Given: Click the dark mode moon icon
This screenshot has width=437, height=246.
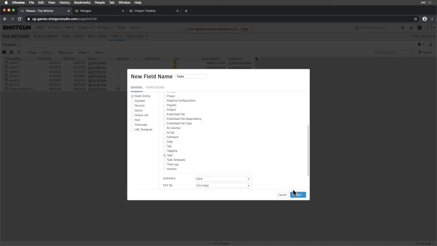Looking at the screenshot, I should pyautogui.click(x=411, y=28).
